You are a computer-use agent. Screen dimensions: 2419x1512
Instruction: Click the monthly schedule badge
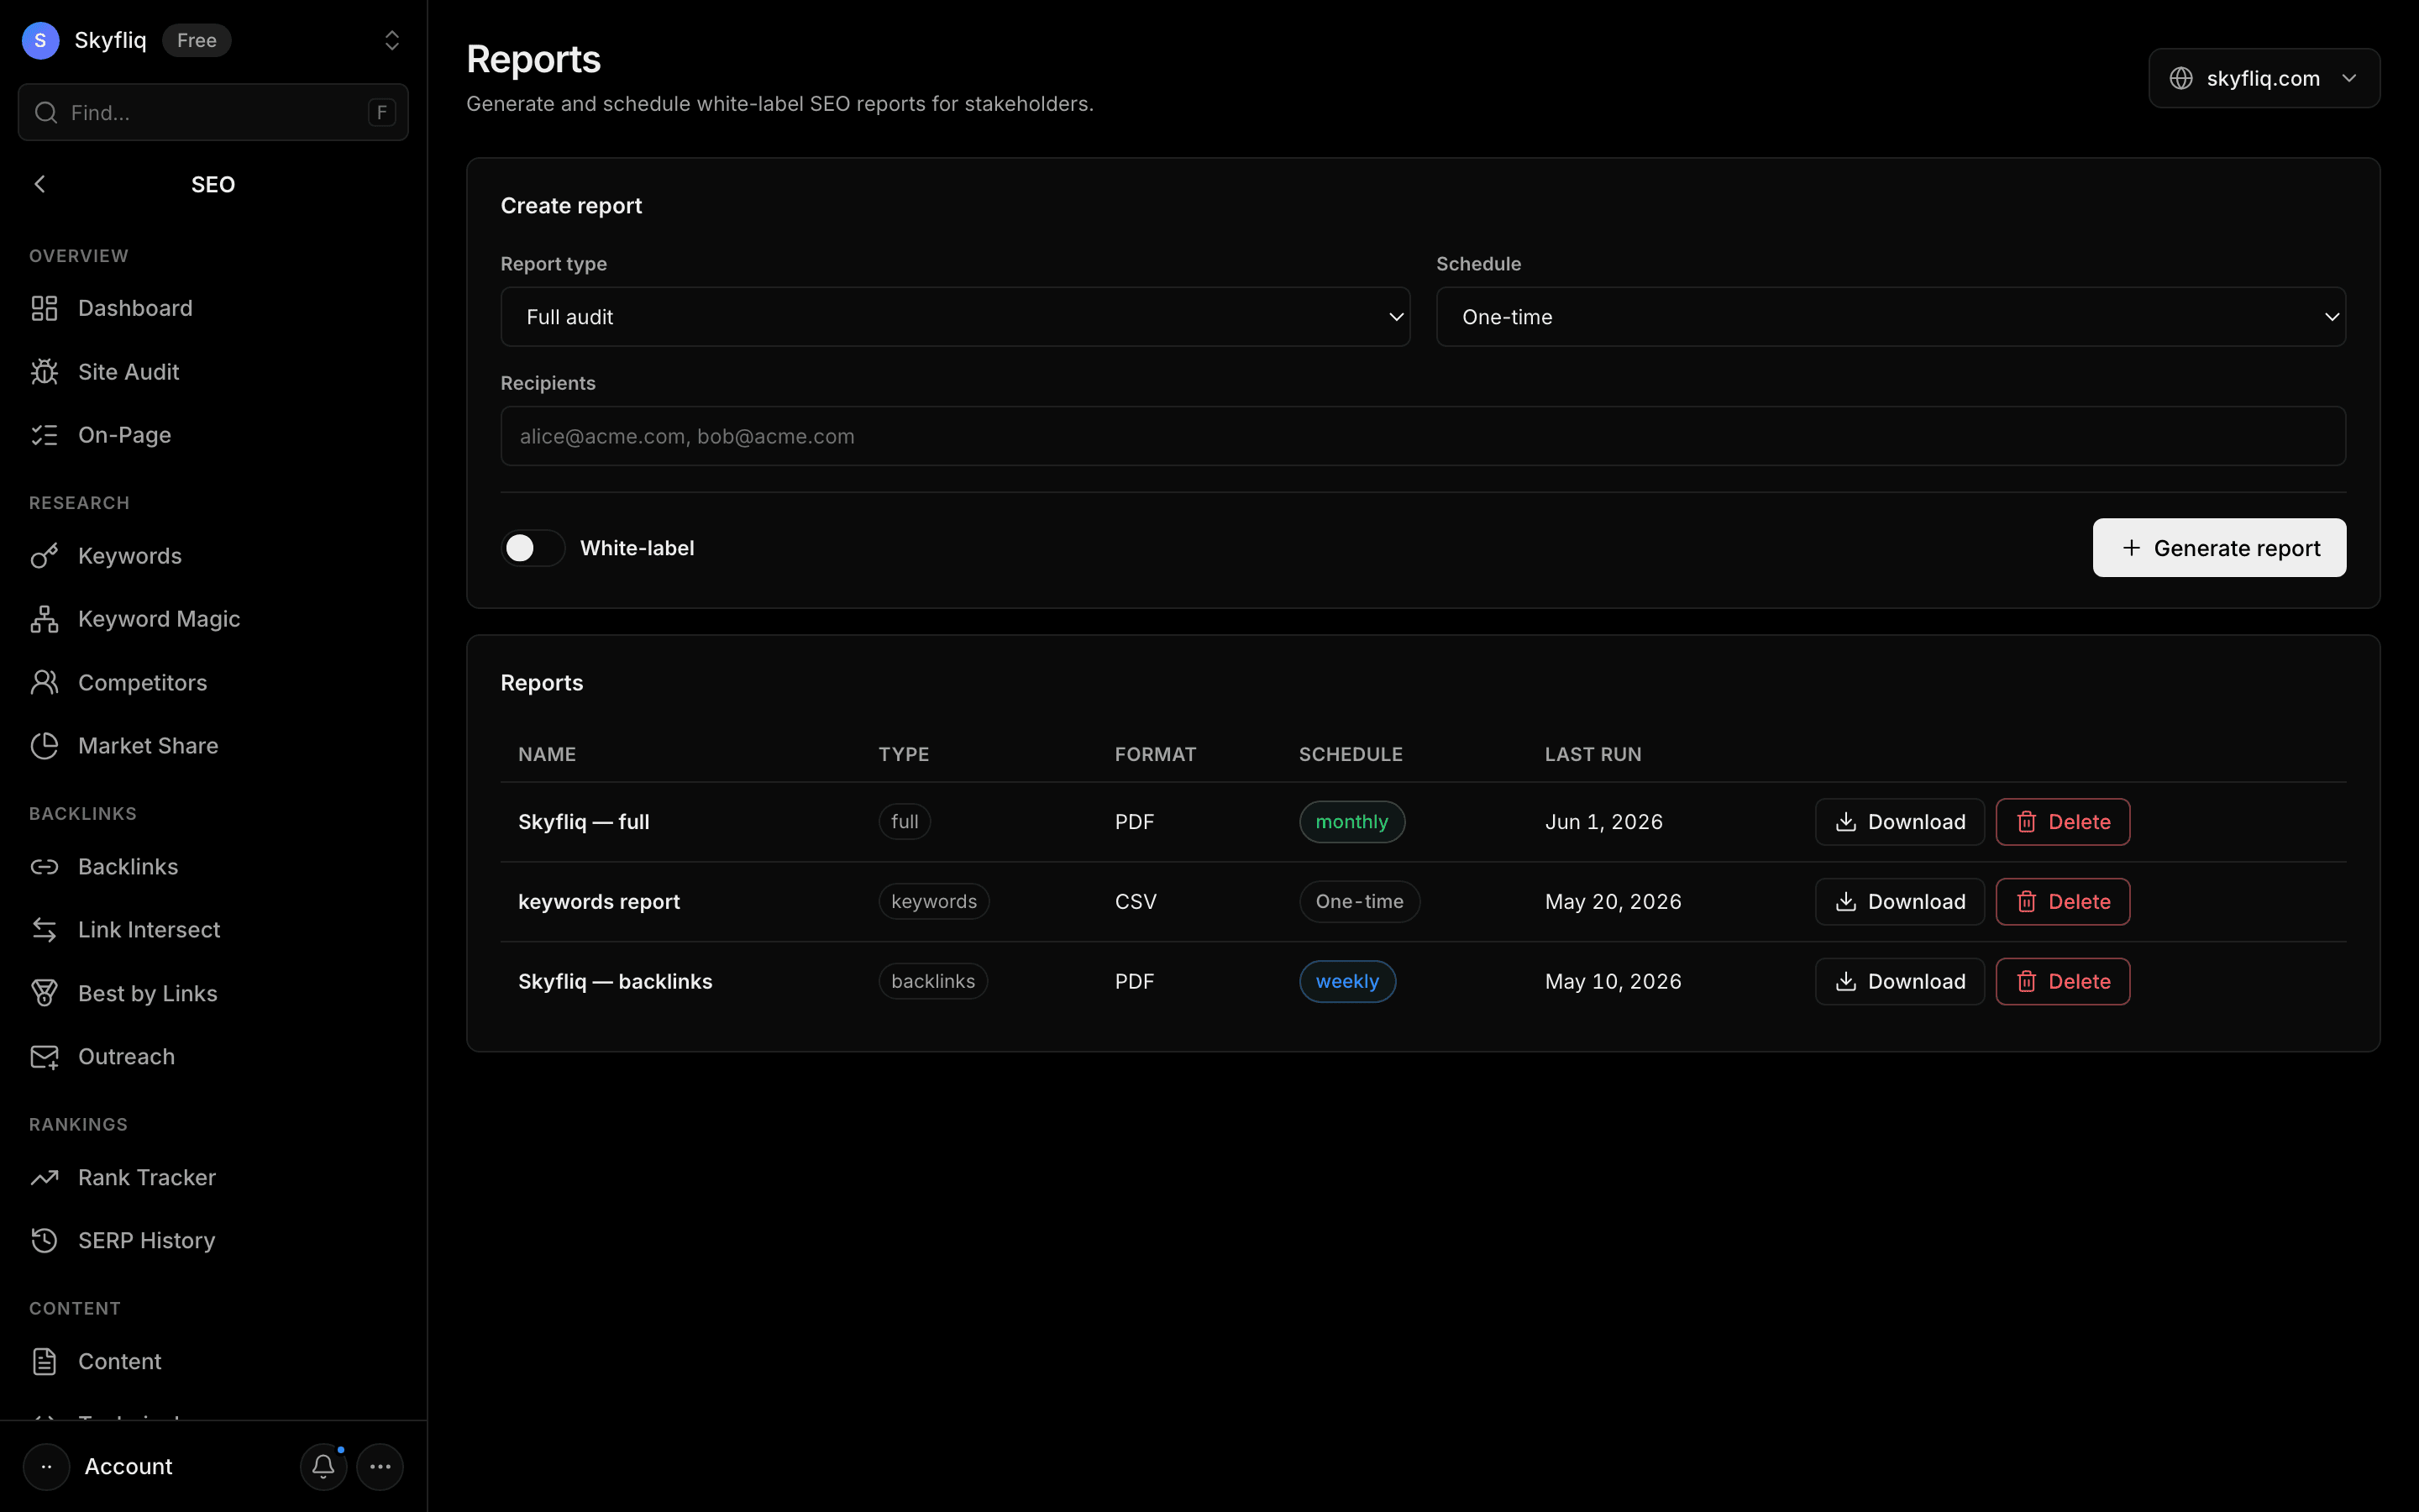pyautogui.click(x=1351, y=822)
